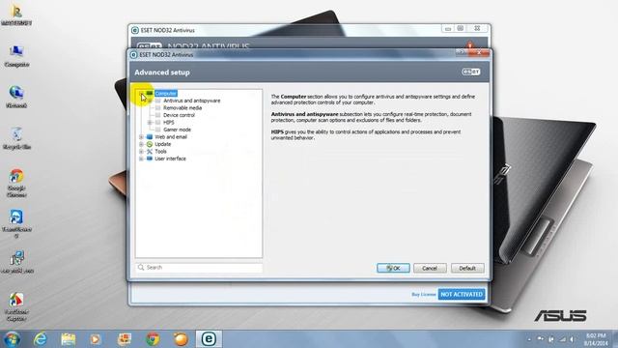Open the Network desktop icon
The image size is (618, 348).
coord(16,97)
